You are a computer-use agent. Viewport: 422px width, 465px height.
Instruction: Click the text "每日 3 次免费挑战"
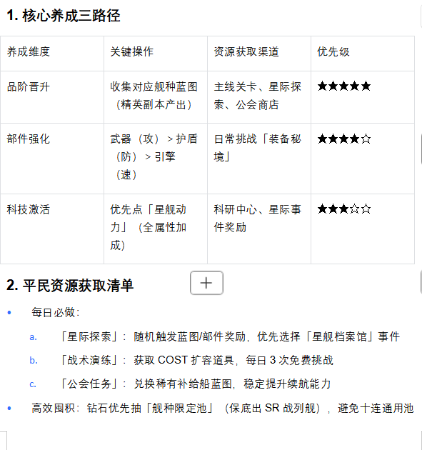point(289,360)
